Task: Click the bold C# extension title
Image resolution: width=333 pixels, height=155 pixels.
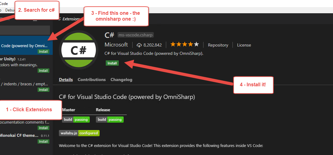Action: [109, 35]
